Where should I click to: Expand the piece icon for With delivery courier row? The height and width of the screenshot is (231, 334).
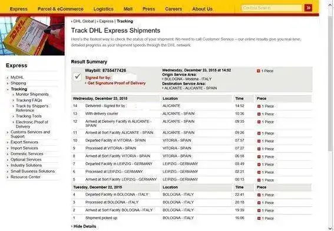[259, 114]
